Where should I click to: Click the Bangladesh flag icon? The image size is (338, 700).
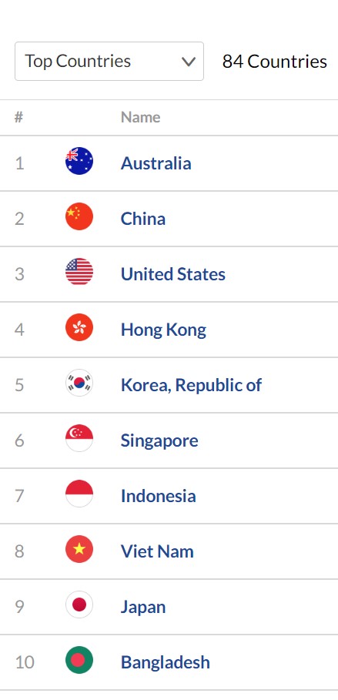pos(79,660)
